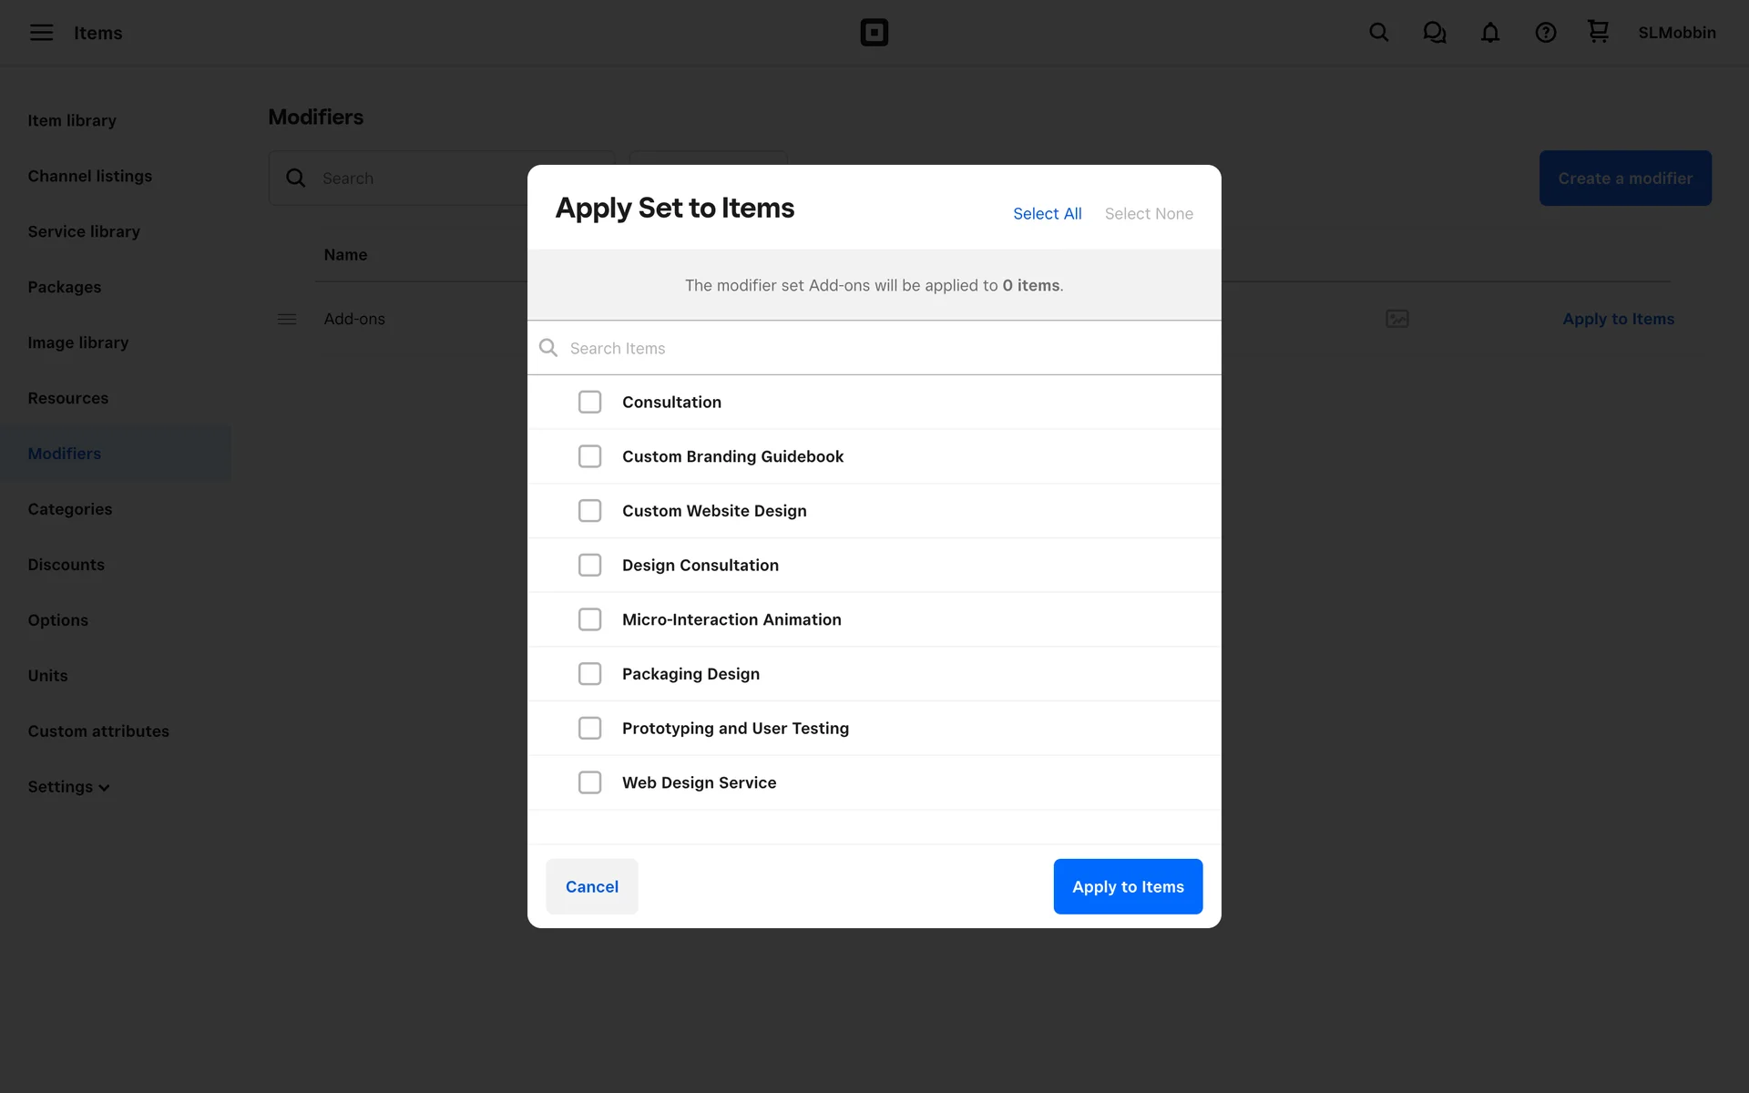
Task: Open the help question mark icon
Action: (x=1545, y=33)
